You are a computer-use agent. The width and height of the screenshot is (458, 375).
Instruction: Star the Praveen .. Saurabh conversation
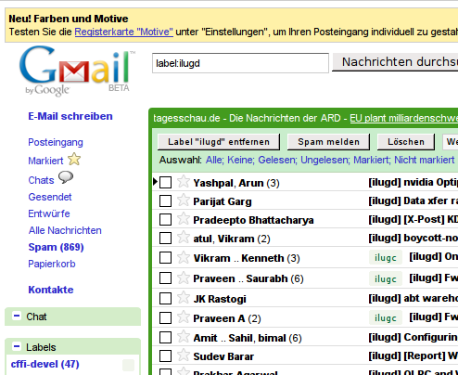point(184,278)
